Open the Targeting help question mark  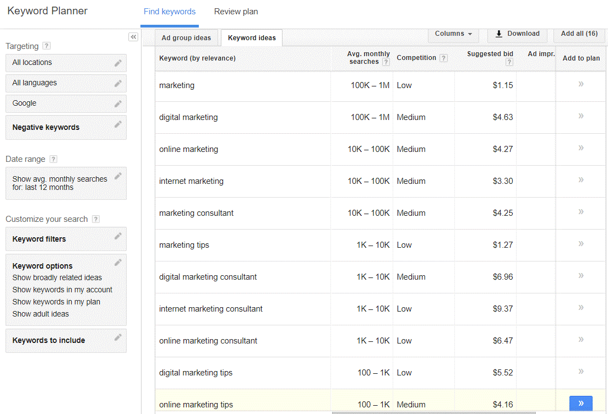pyautogui.click(x=46, y=46)
